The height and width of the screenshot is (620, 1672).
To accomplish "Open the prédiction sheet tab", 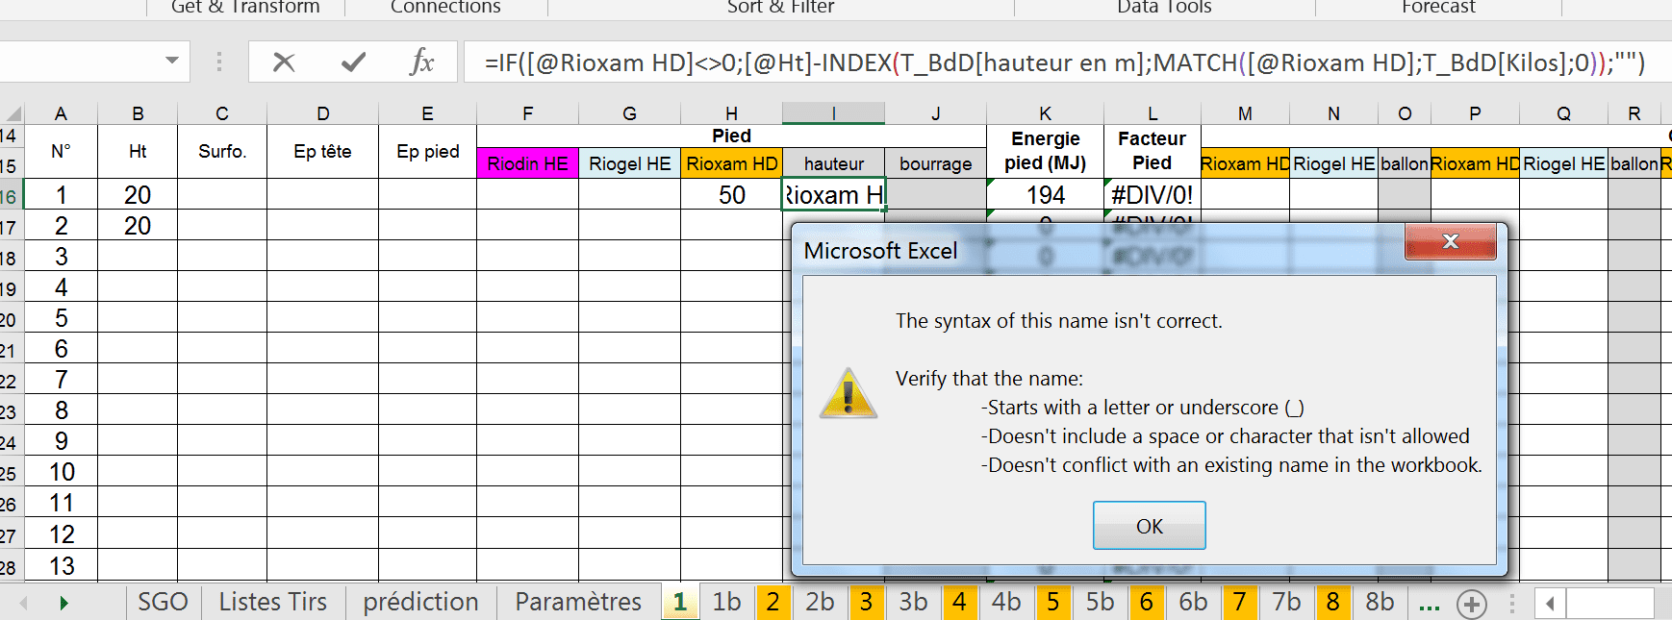I will point(420,602).
